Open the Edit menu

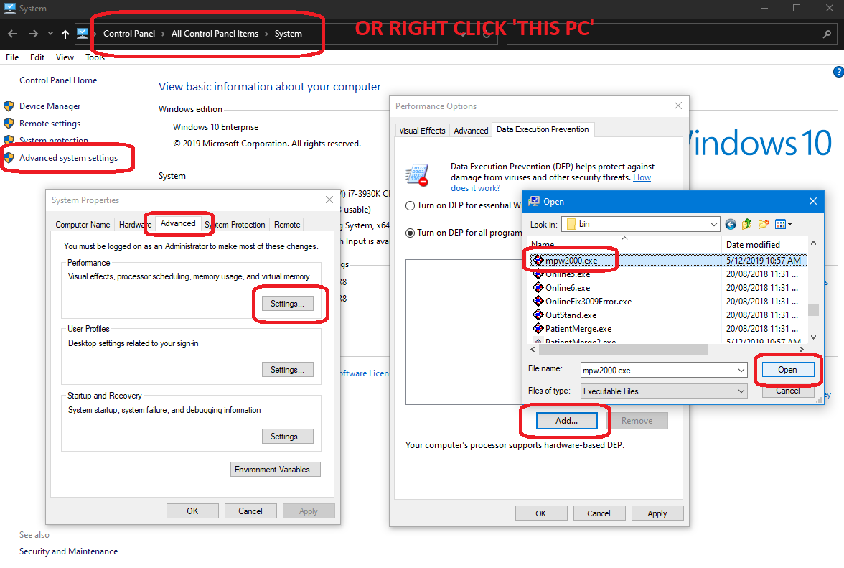37,57
